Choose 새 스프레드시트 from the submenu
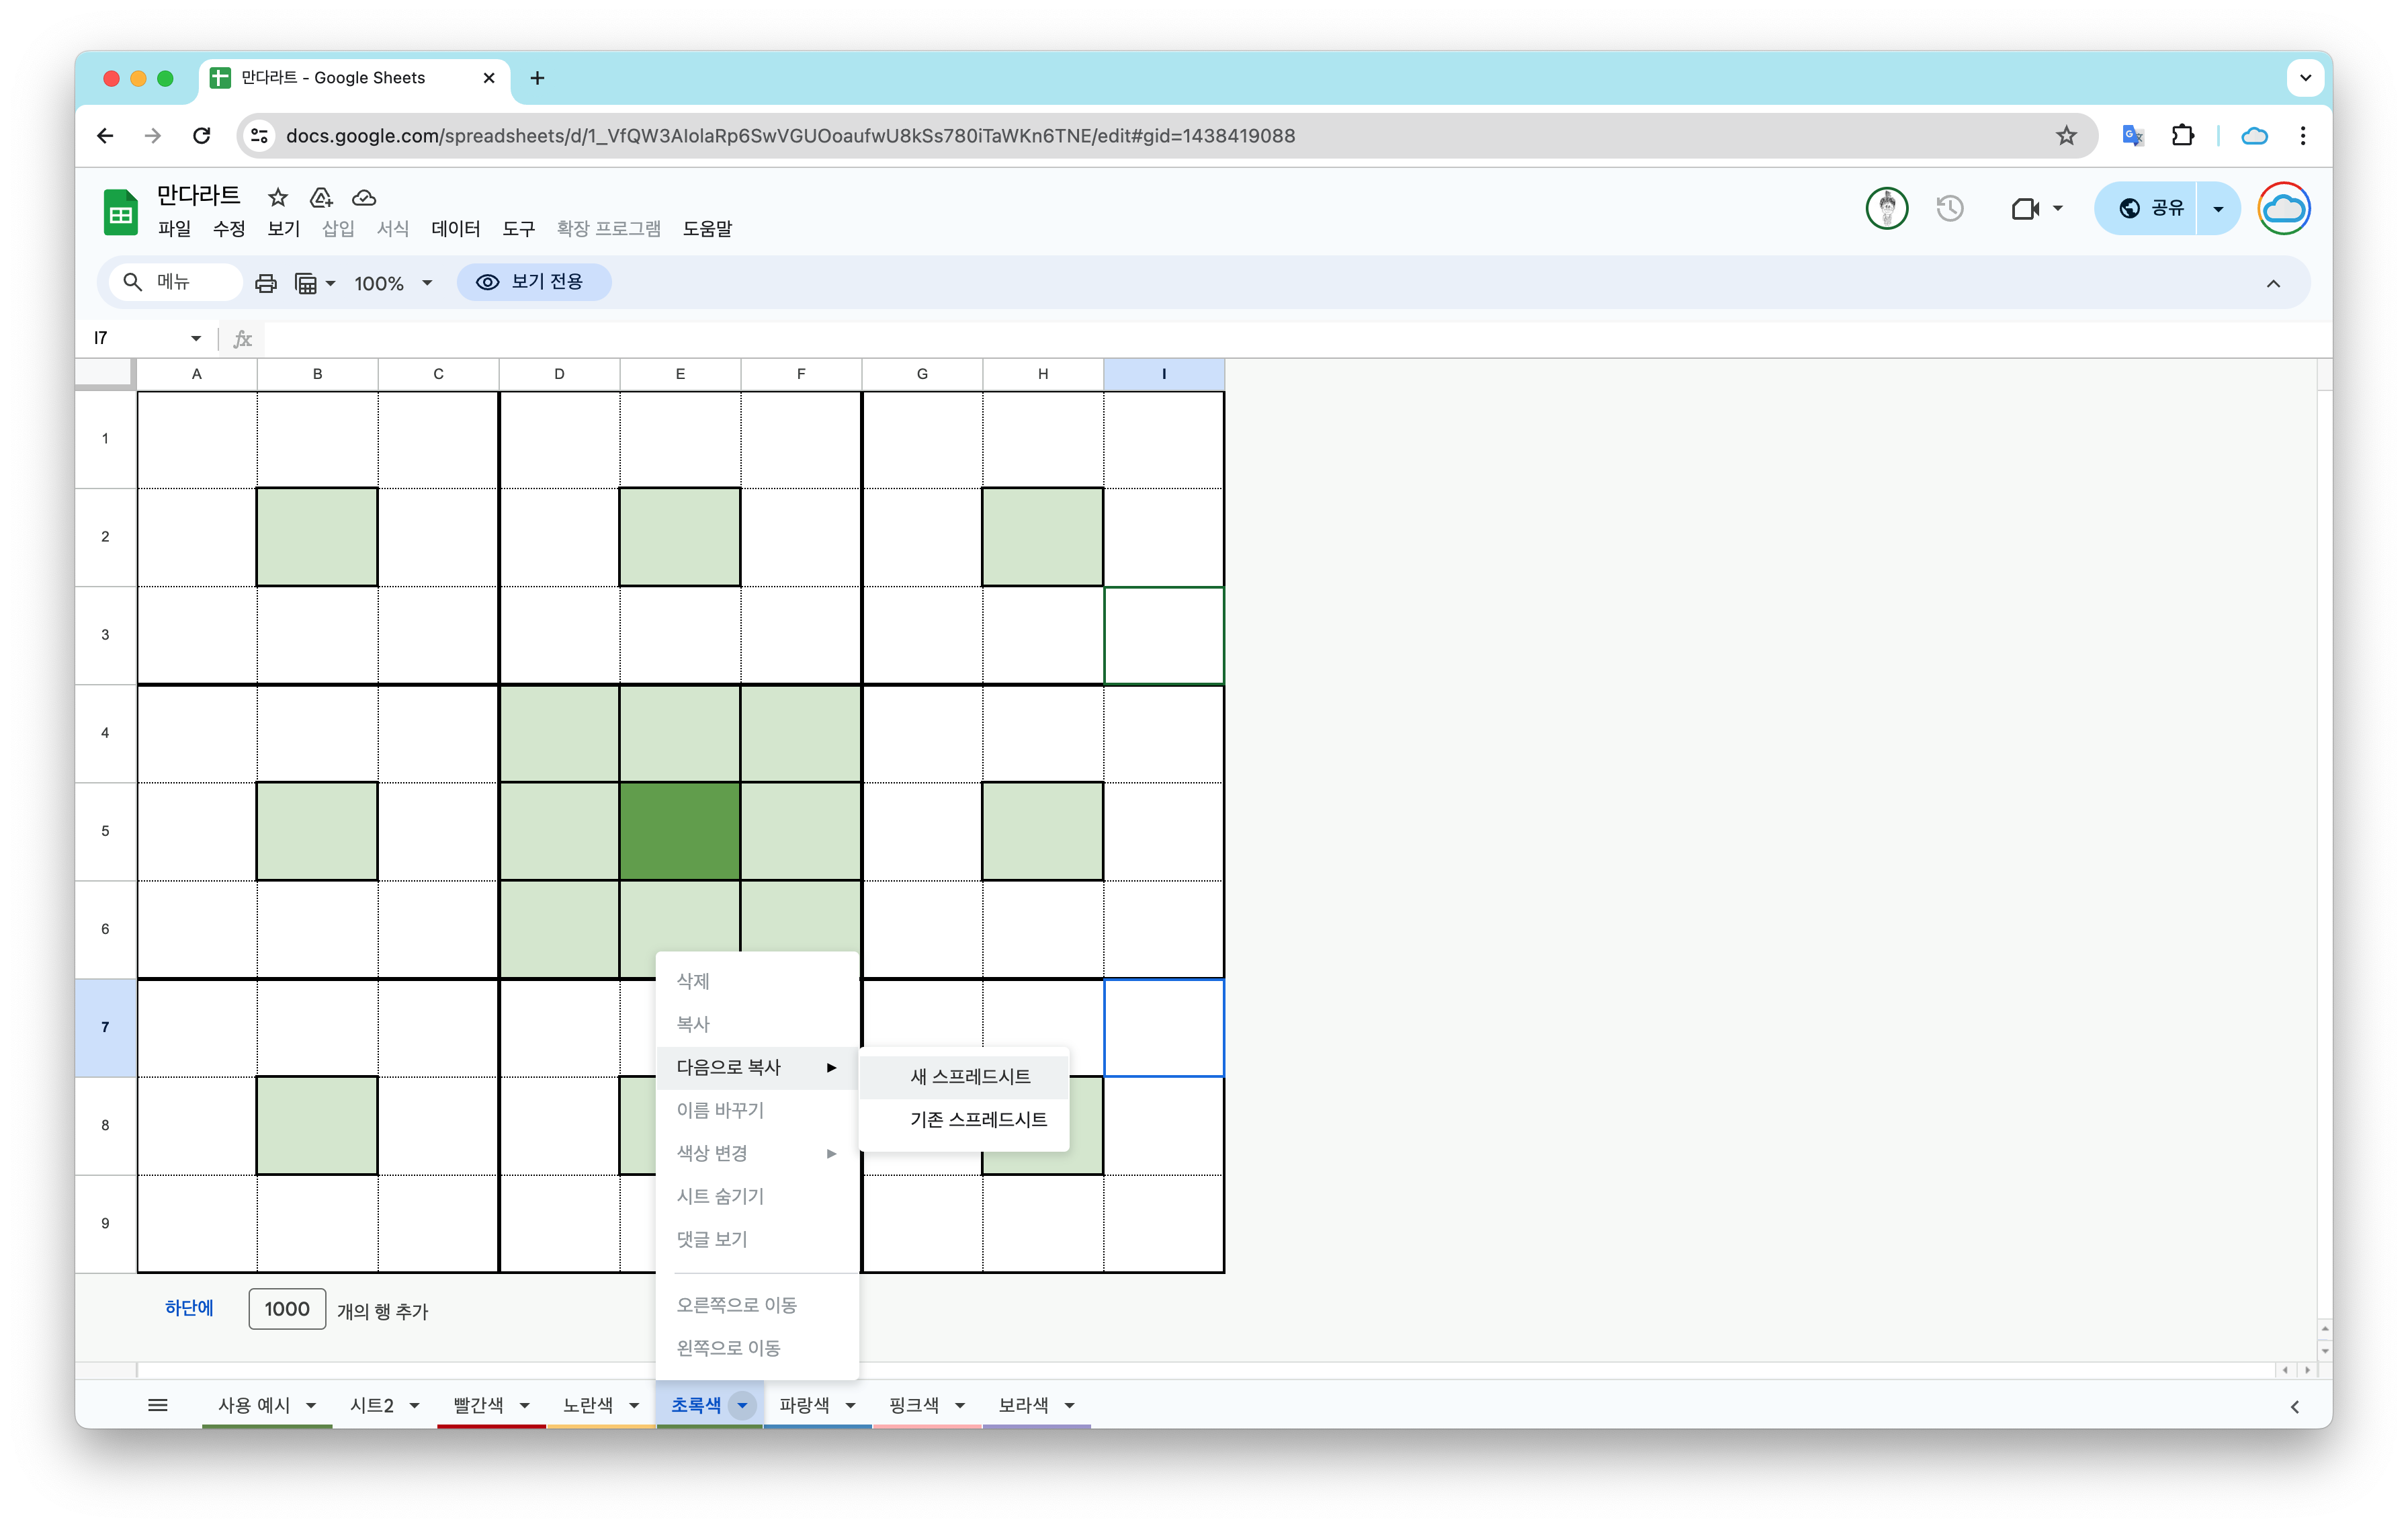Viewport: 2408px width, 1528px height. (x=969, y=1076)
